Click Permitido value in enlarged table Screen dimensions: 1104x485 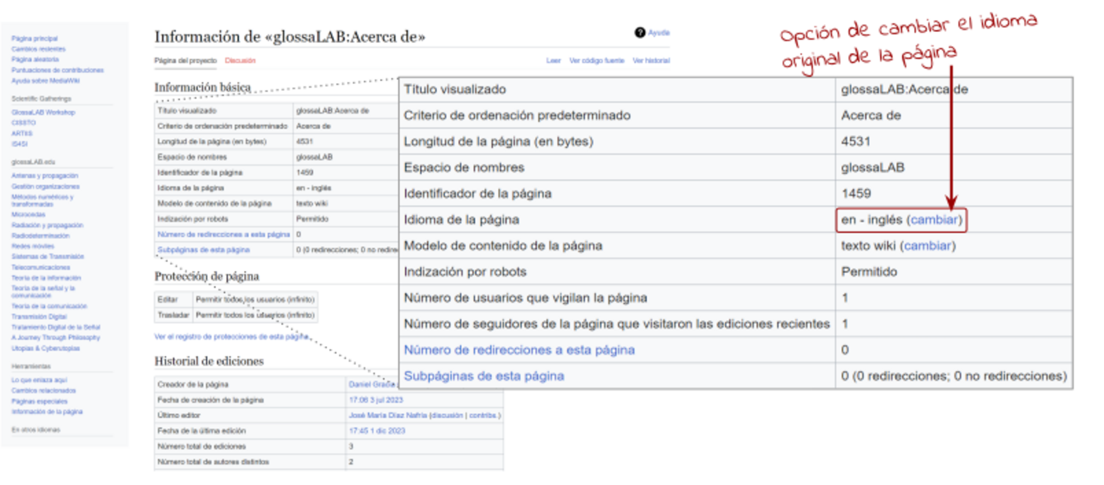point(869,272)
